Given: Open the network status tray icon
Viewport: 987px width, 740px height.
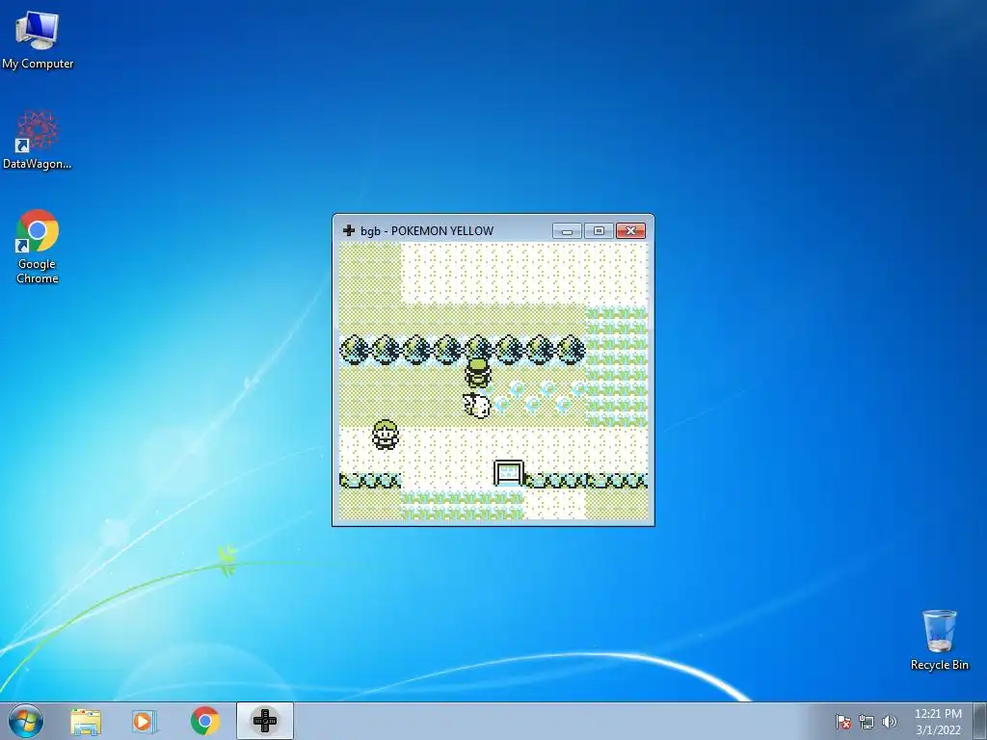Looking at the screenshot, I should (867, 722).
